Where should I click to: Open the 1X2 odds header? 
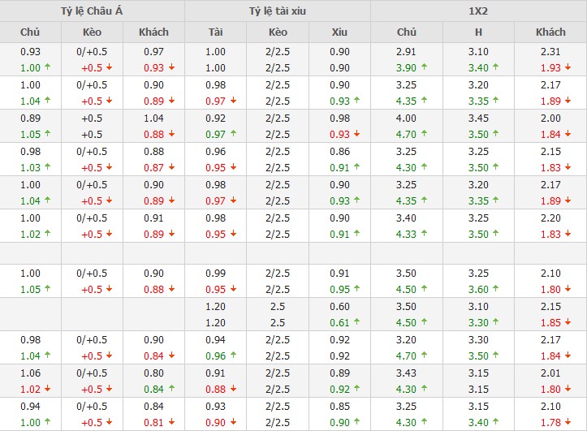coord(478,11)
